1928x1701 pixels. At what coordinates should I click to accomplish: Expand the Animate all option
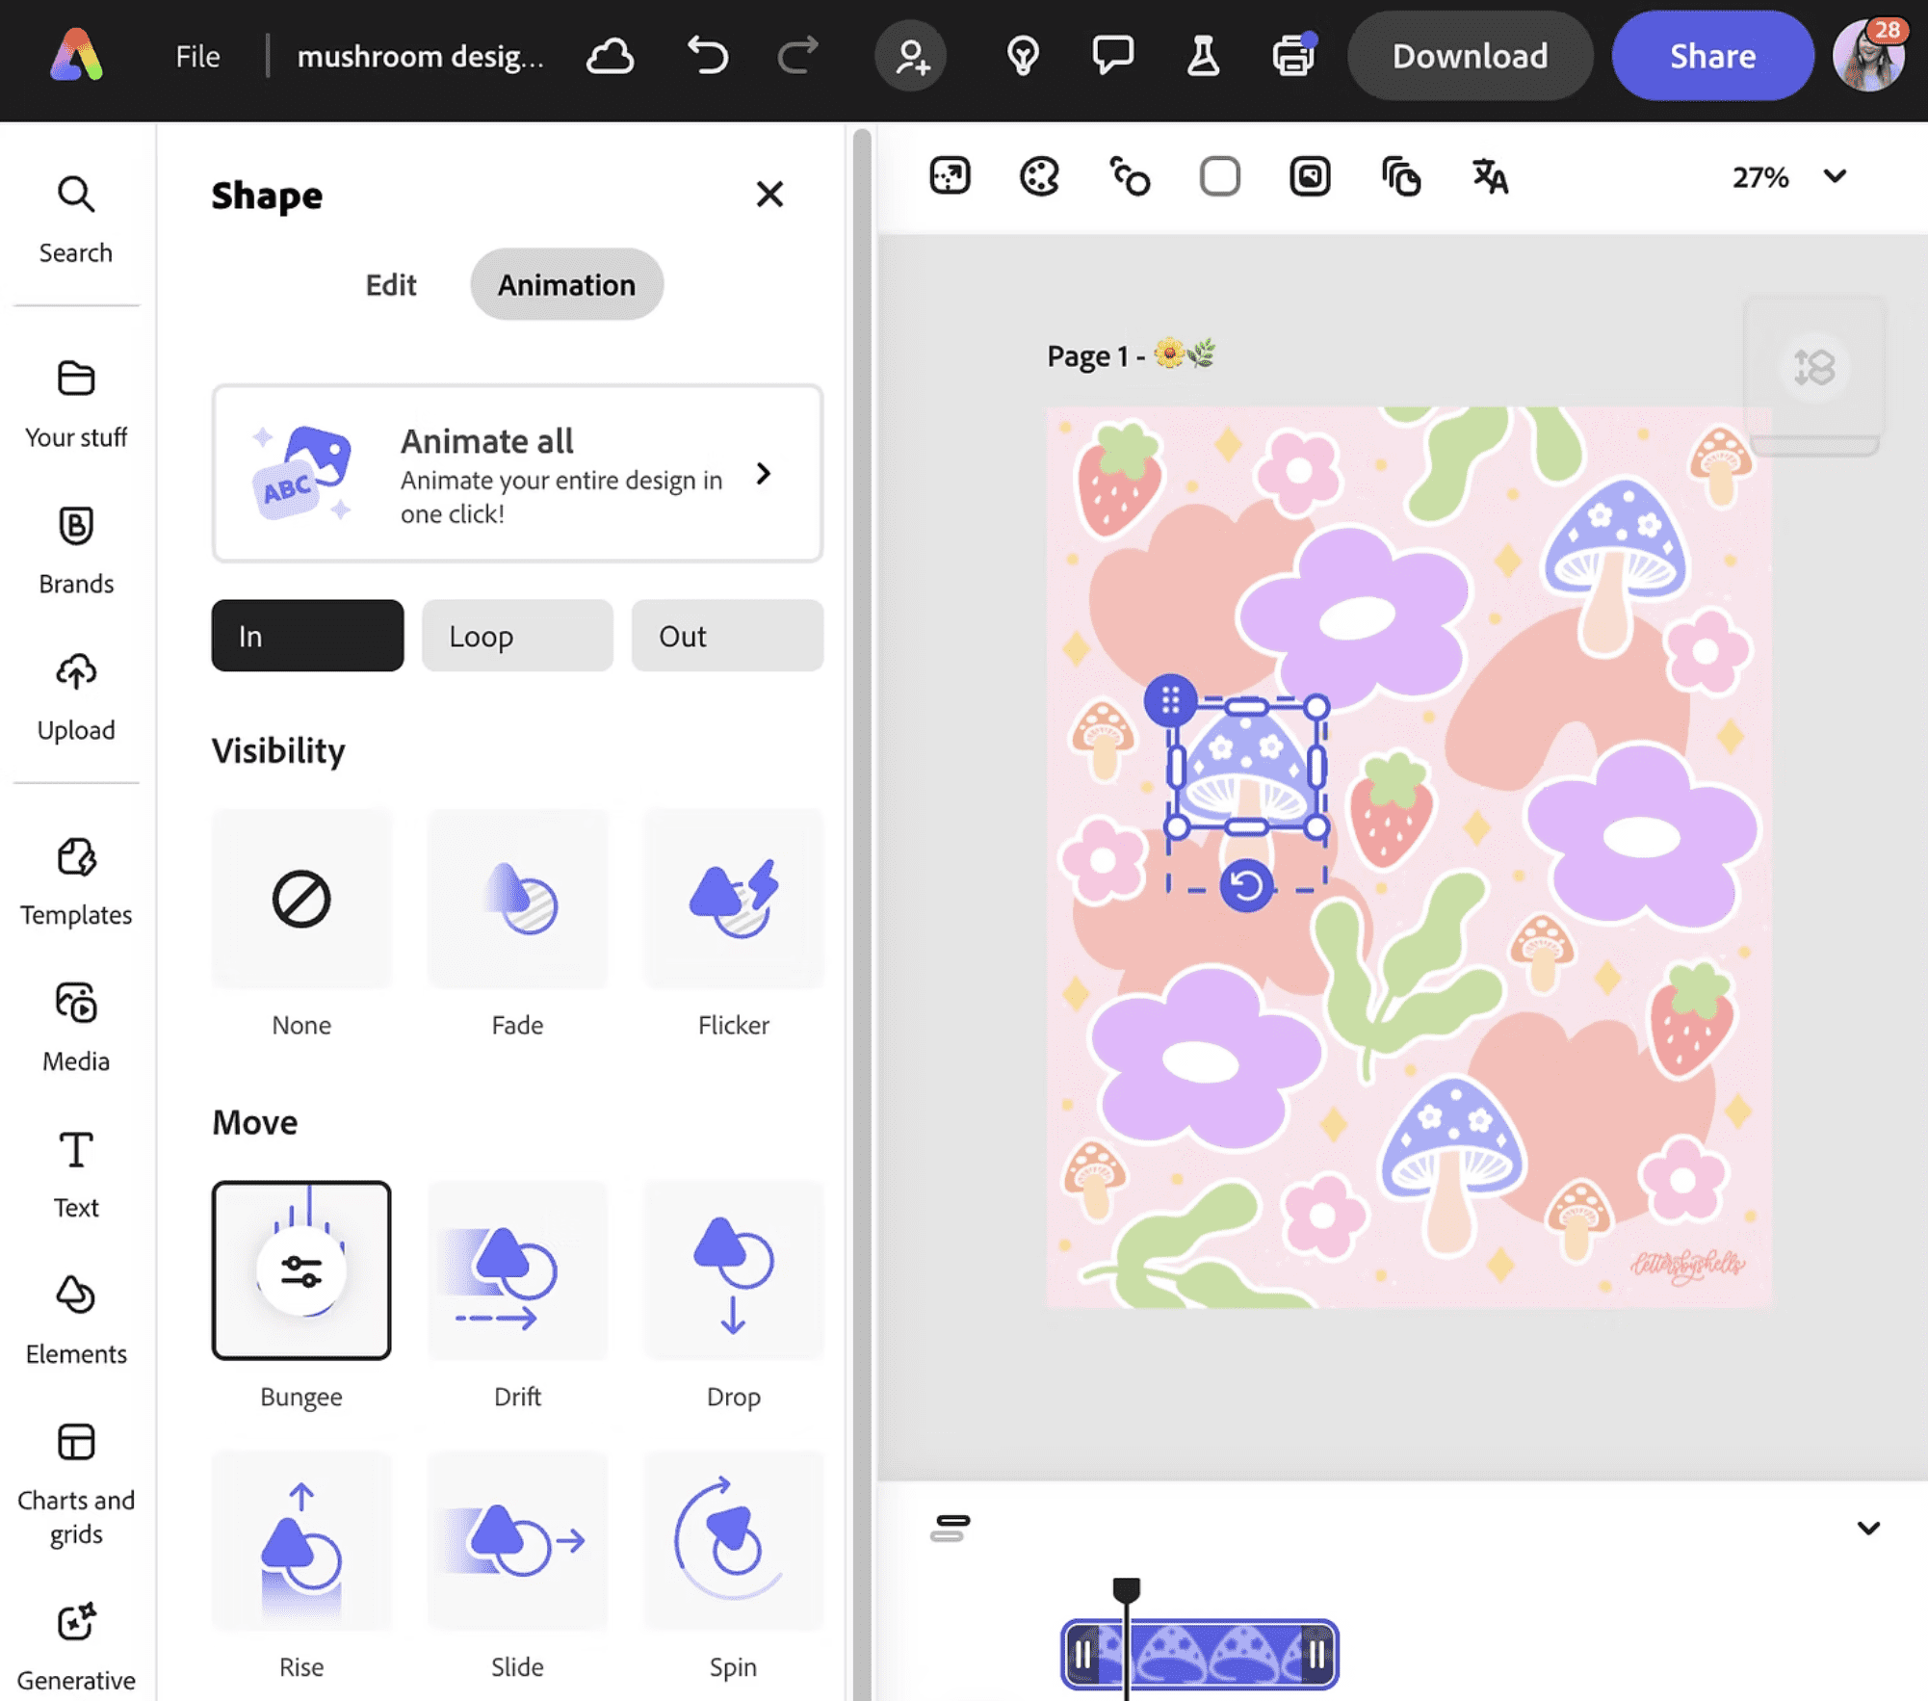(x=763, y=474)
